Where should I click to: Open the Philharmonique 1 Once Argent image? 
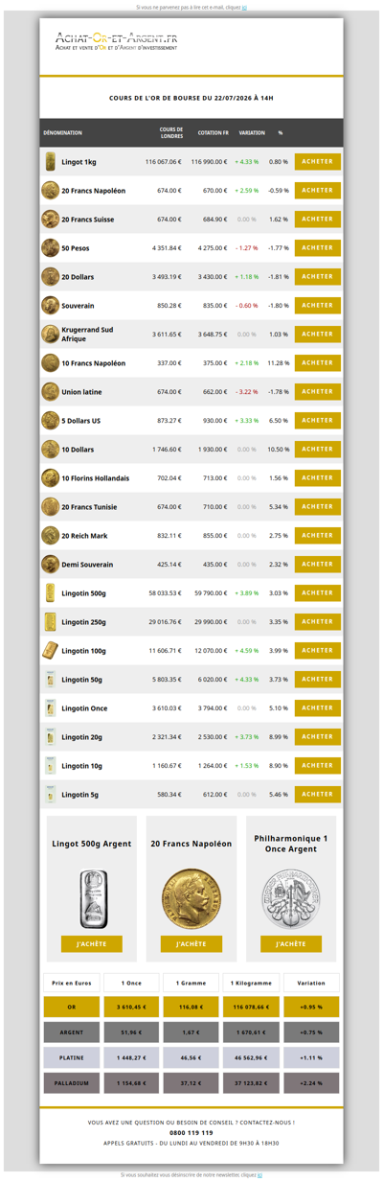290,898
